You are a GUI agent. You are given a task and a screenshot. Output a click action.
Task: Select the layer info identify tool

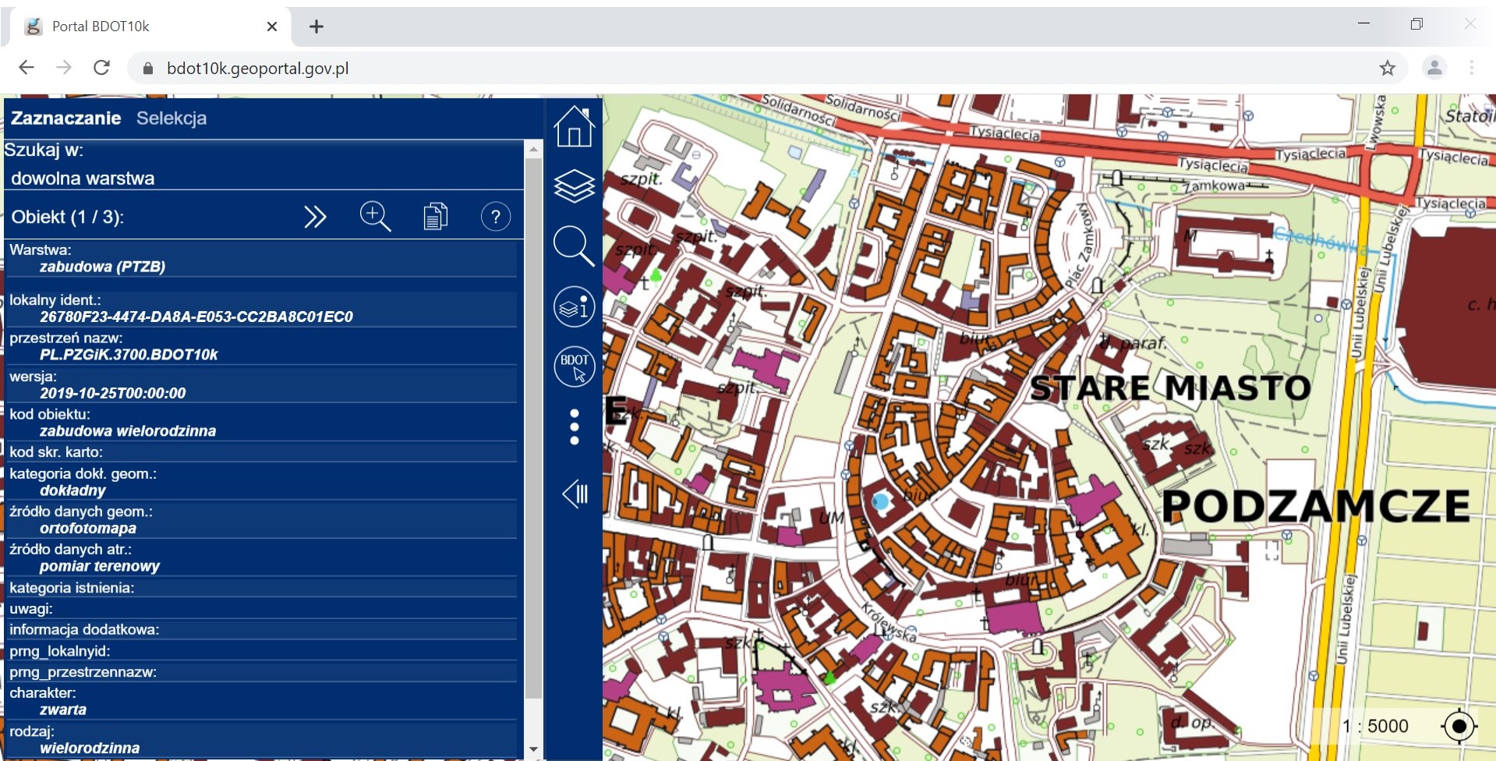(574, 306)
